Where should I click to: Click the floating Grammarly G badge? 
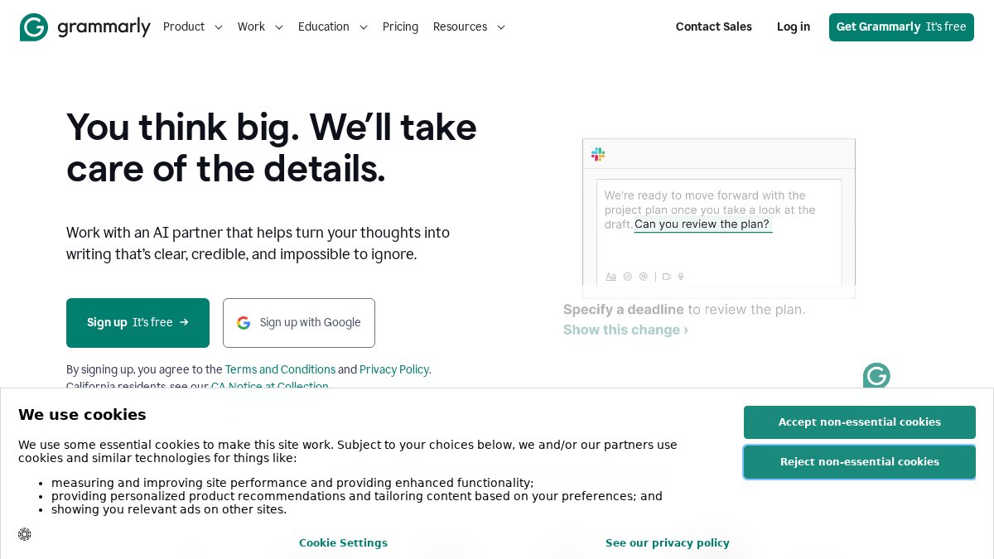[x=876, y=377]
